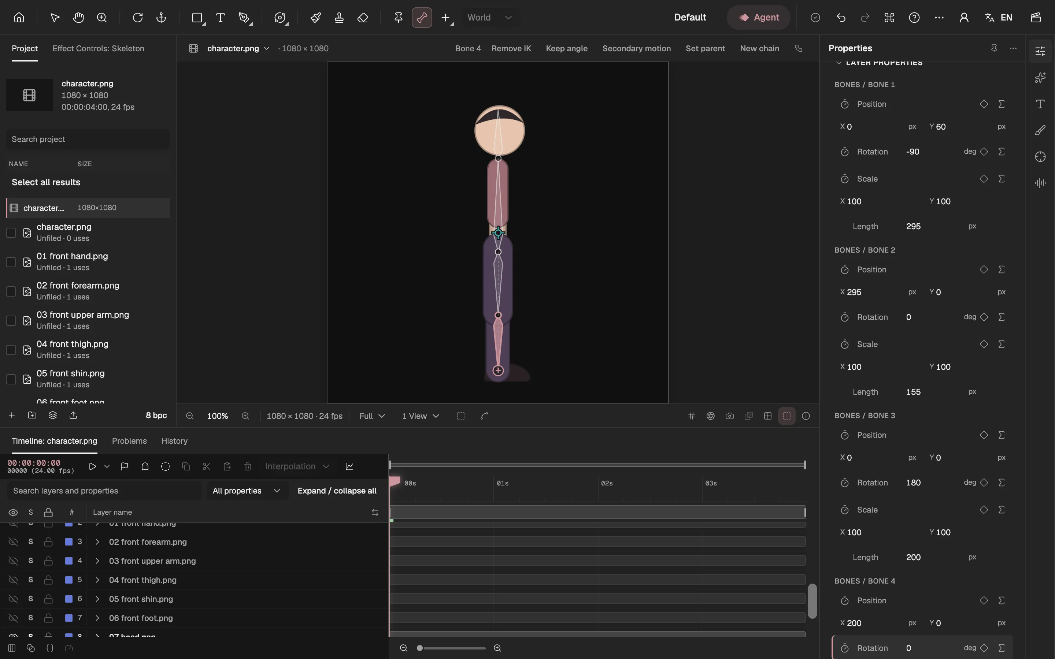Screen dimensions: 1055x659
Task: Expand the 02 front forearm.png layer
Action: pyautogui.click(x=97, y=542)
